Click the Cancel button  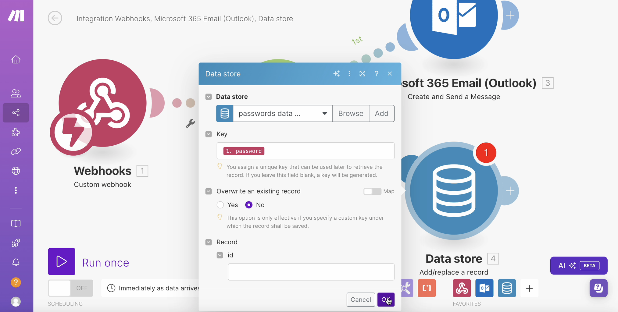coord(361,300)
